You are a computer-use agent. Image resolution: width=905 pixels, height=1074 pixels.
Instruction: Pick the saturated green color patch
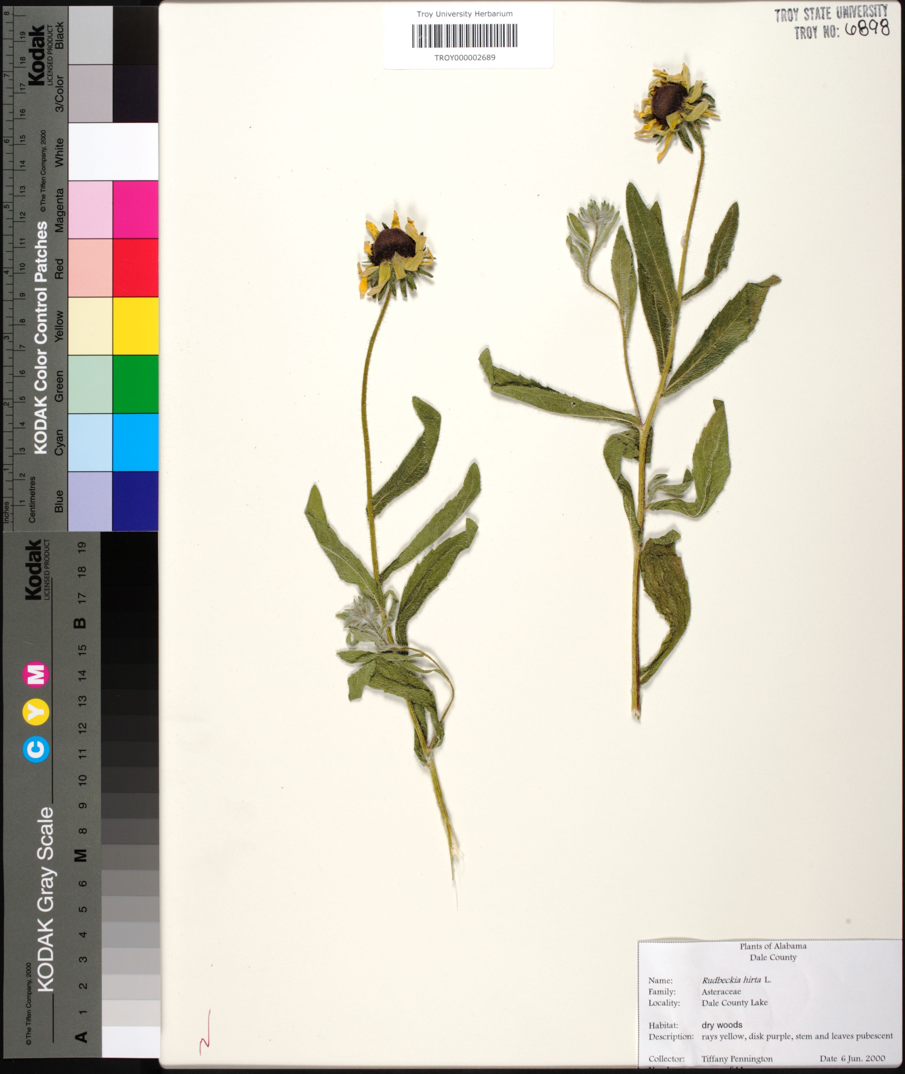135,384
